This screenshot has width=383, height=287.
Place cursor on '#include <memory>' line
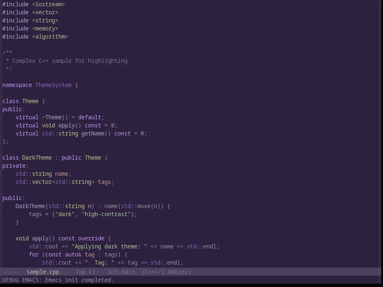pos(30,28)
